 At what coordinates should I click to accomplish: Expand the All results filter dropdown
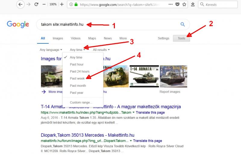[x=101, y=50]
